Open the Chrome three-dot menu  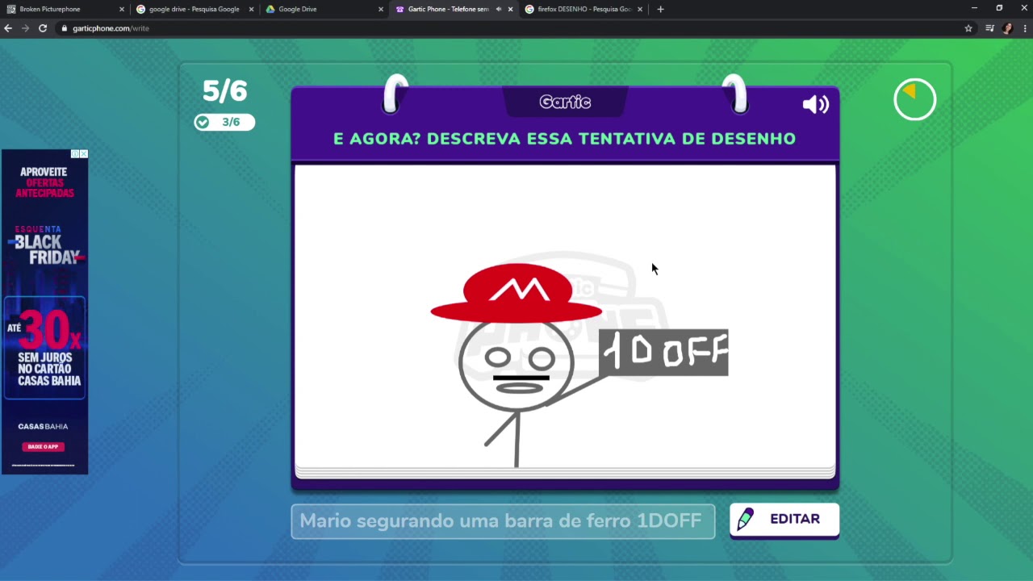coord(1023,28)
